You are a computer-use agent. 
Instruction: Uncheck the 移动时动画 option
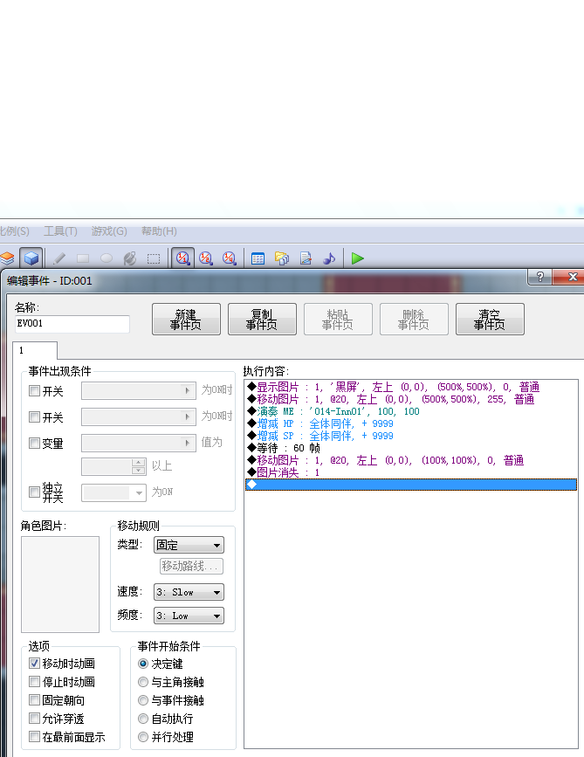tap(34, 664)
